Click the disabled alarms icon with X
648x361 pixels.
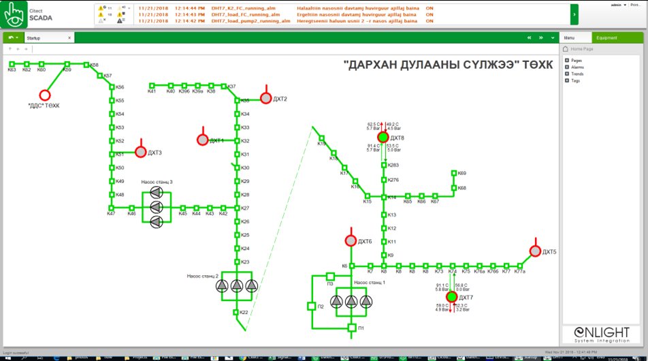point(101,20)
